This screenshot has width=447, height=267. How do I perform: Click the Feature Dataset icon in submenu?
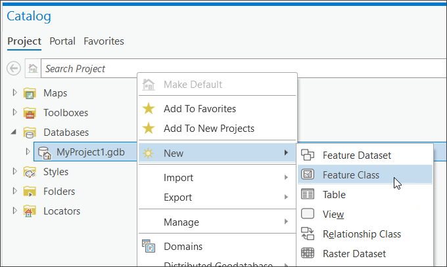pos(308,155)
